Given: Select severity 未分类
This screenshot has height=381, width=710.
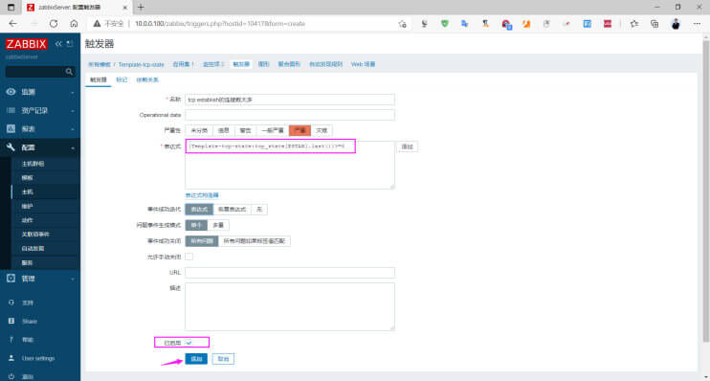Looking at the screenshot, I should coord(199,130).
